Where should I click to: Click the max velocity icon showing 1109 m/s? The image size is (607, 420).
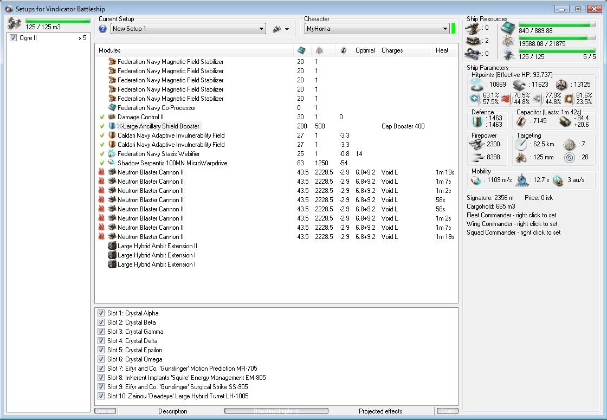[476, 180]
